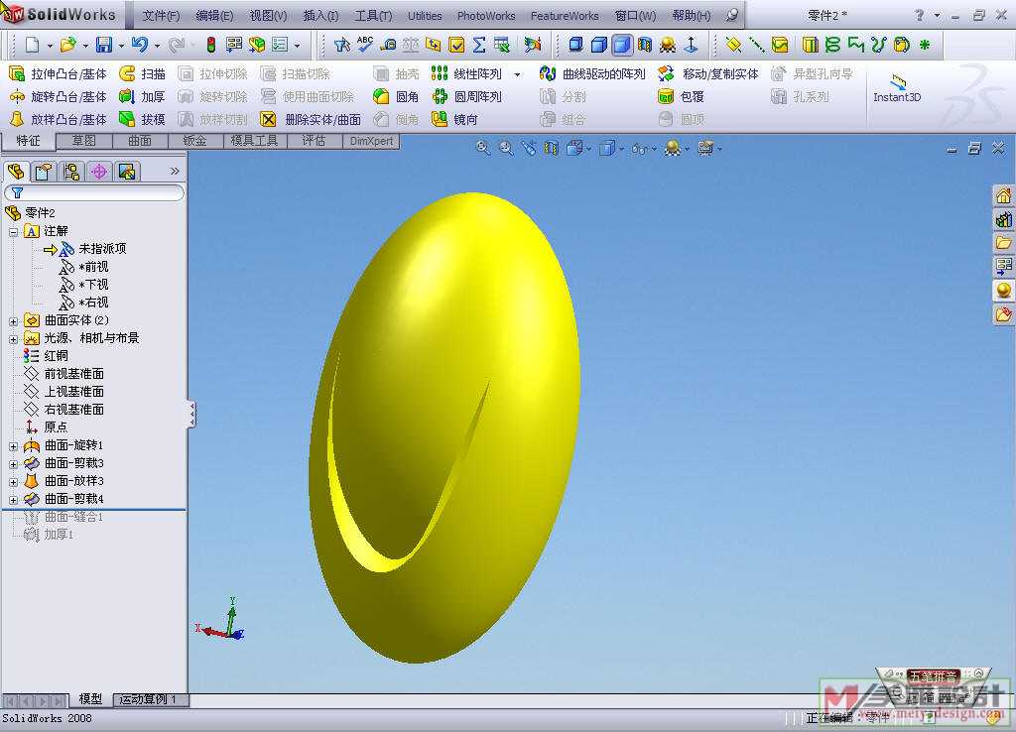Image resolution: width=1016 pixels, height=732 pixels.
Task: Open the FeatureManager design tree tab icon
Action: (16, 172)
